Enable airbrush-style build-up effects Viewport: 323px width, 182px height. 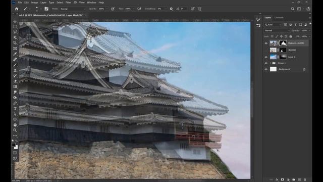click(x=139, y=9)
